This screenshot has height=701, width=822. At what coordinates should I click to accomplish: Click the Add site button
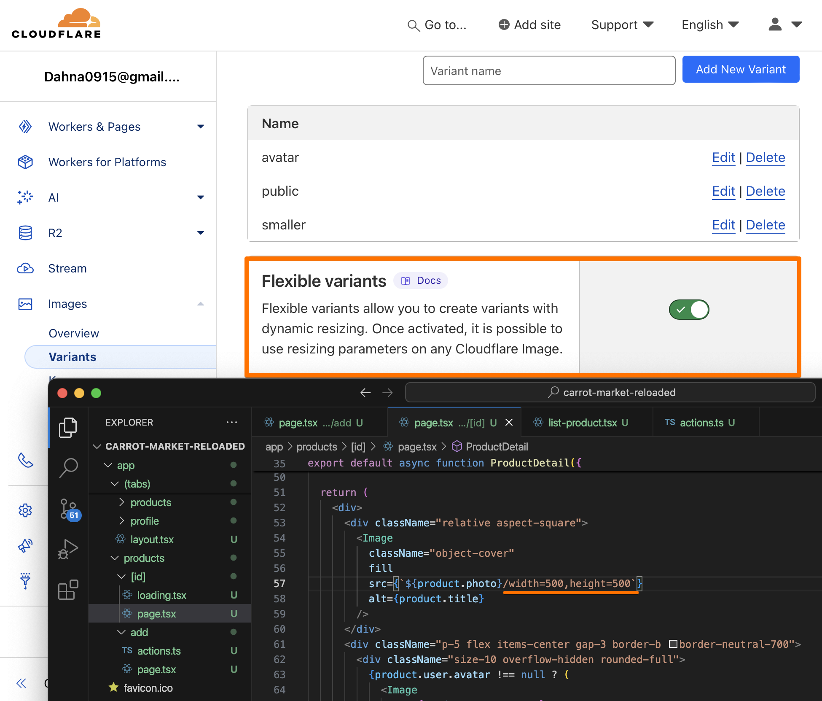click(529, 25)
